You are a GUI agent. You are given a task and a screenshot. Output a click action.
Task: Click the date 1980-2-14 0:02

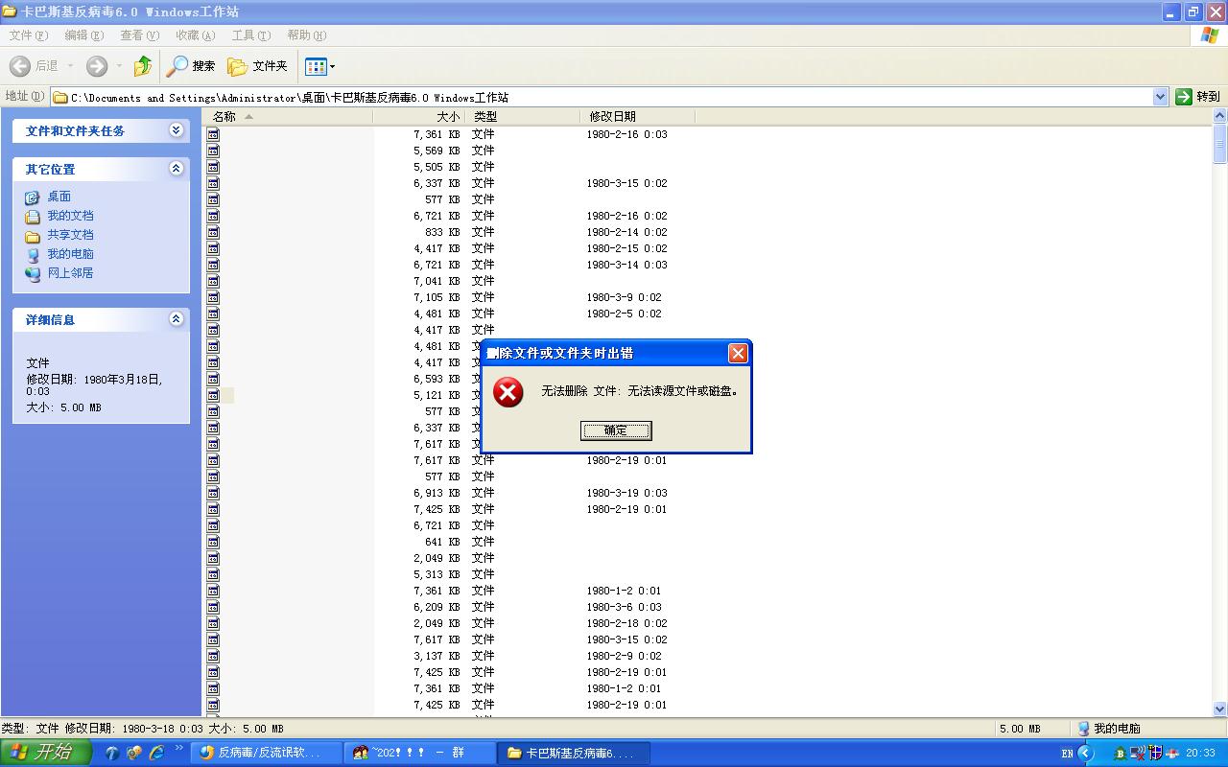tap(626, 232)
